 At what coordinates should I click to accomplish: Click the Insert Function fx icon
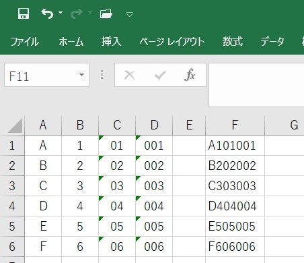(190, 75)
